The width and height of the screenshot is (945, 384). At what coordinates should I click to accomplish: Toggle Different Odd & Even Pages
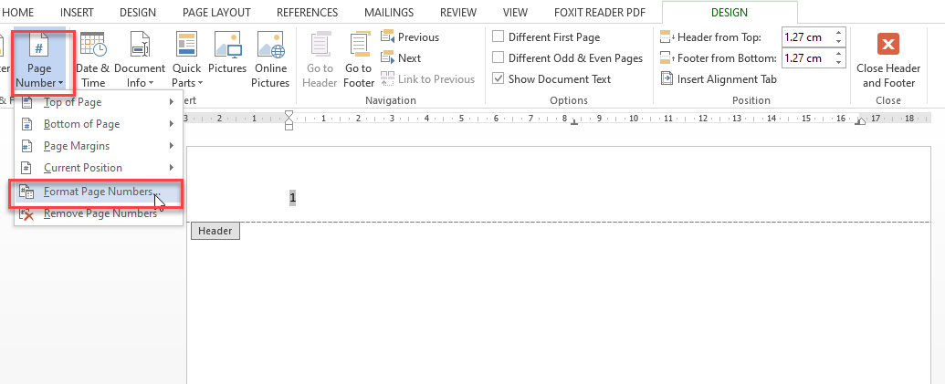499,58
